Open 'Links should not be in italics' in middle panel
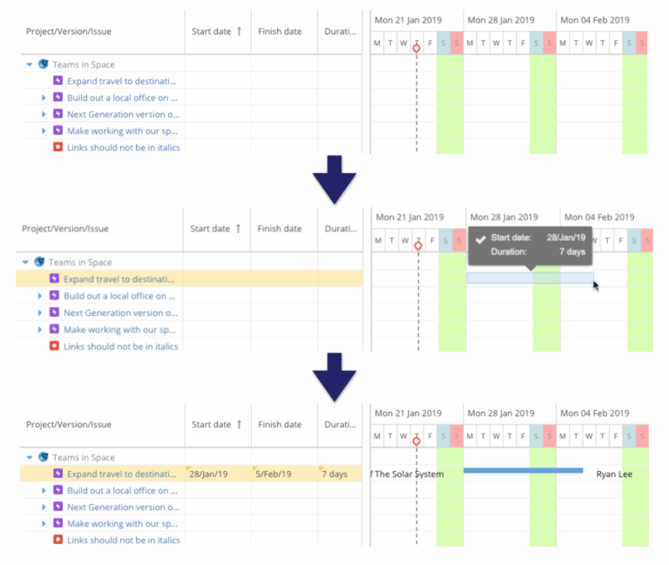Image resolution: width=669 pixels, height=565 pixels. coord(120,346)
